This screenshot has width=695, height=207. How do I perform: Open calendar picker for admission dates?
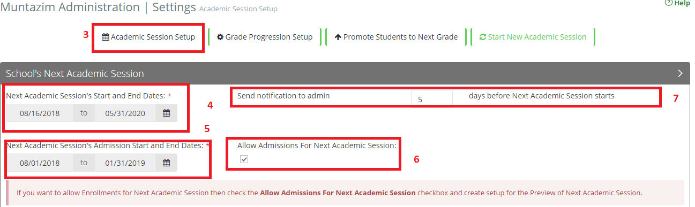pos(166,163)
